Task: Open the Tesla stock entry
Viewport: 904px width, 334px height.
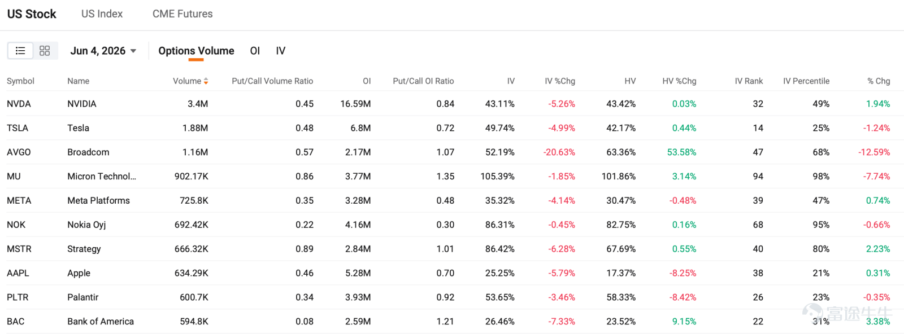Action: pos(452,128)
